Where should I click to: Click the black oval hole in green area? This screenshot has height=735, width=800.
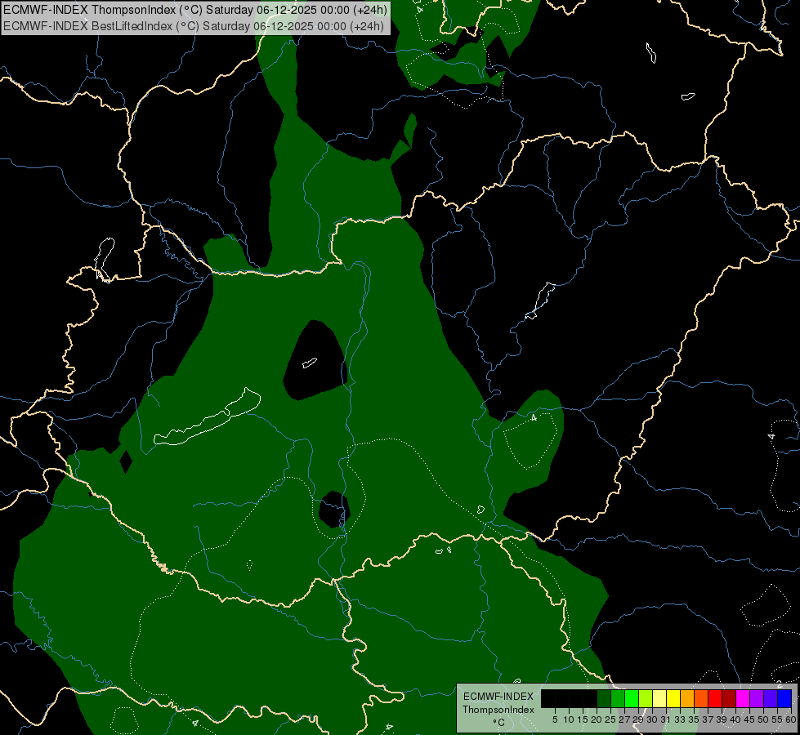point(315,360)
